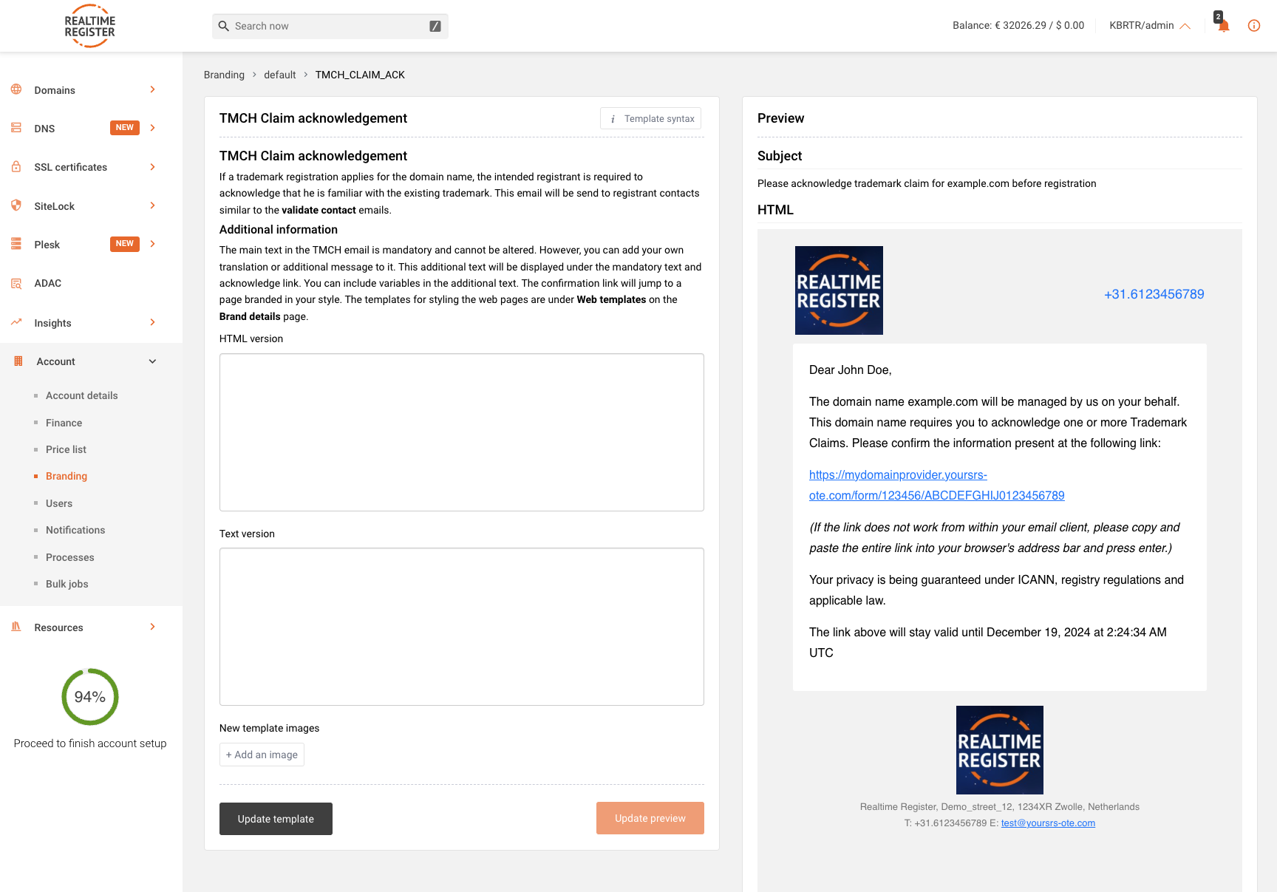Click the Domains globe icon
Image resolution: width=1277 pixels, height=892 pixels.
point(16,89)
